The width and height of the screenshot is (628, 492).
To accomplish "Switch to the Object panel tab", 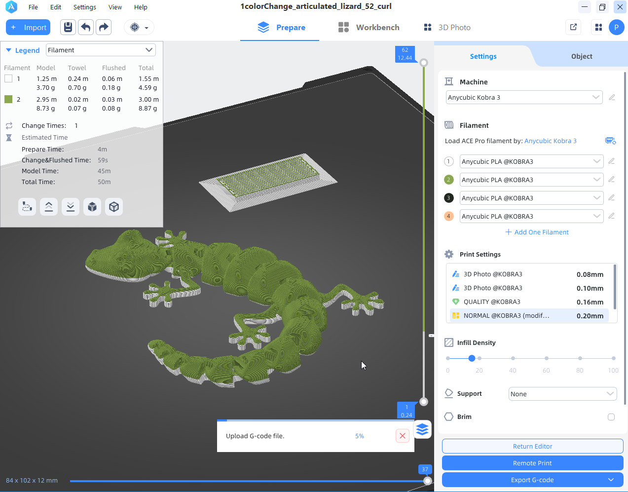I will [582, 56].
